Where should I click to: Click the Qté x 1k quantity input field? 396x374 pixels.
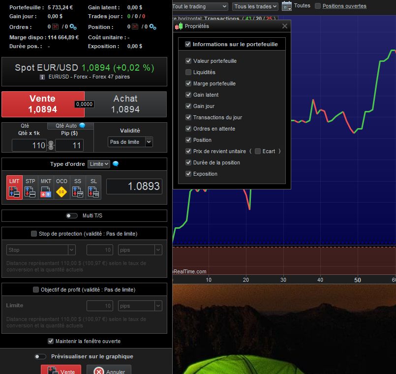pyautogui.click(x=30, y=145)
